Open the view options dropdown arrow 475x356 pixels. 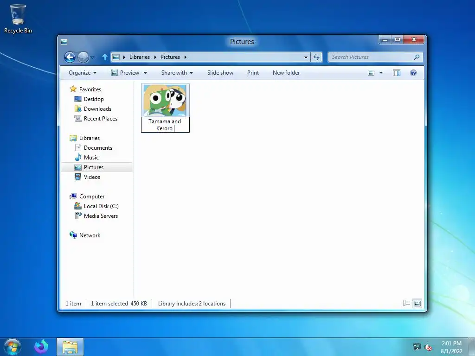381,73
